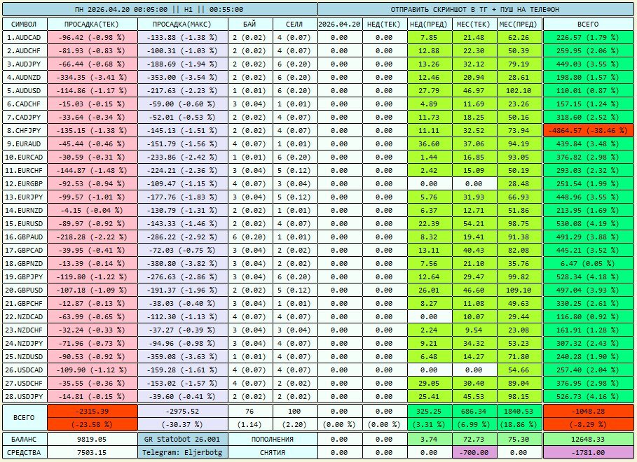Select the ПРОСАДКА(ТЕК) column header
Screen dimensions: 637x462
click(92, 24)
